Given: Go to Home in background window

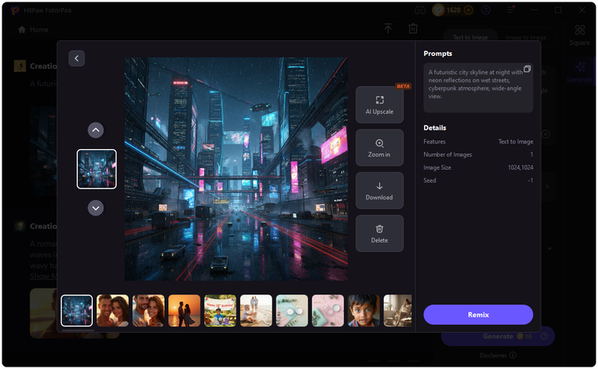Looking at the screenshot, I should tap(33, 30).
